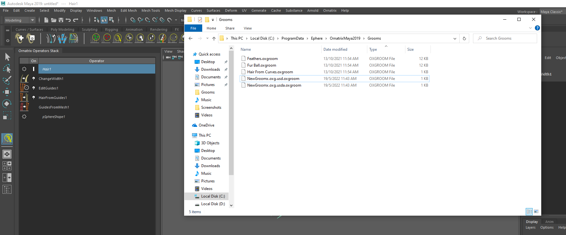Toggle ChangeWidth1 operator lightbulb on/off
This screenshot has width=566, height=235.
34,79
